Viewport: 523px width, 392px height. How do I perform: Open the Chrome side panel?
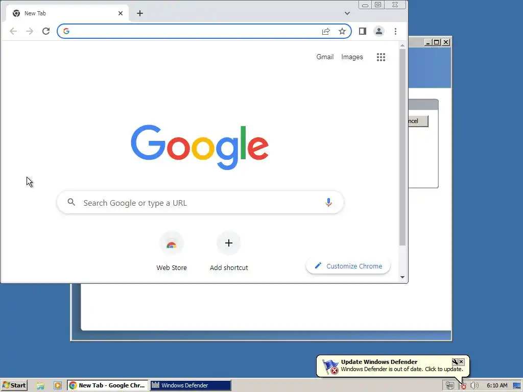click(x=363, y=31)
